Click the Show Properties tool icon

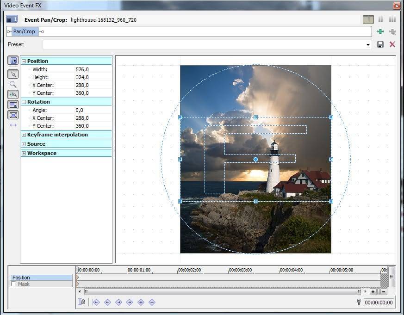(13, 61)
